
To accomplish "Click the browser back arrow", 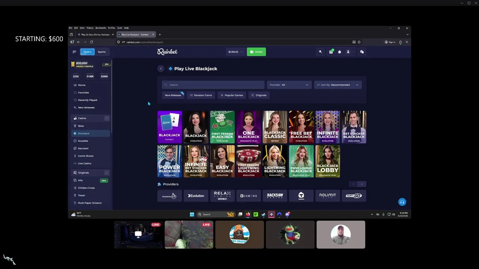I will tap(79, 42).
